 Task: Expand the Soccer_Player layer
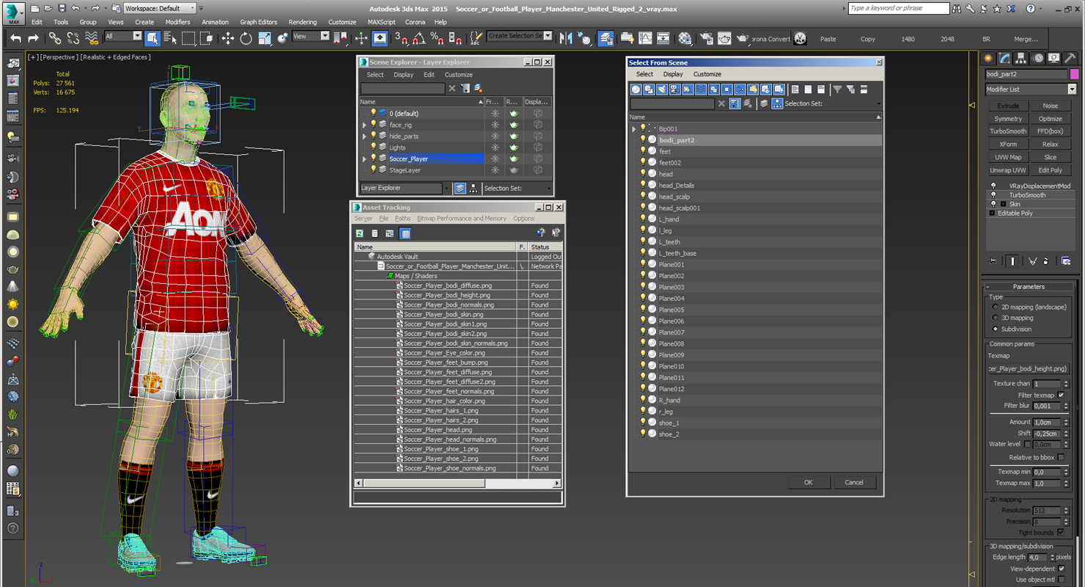364,159
